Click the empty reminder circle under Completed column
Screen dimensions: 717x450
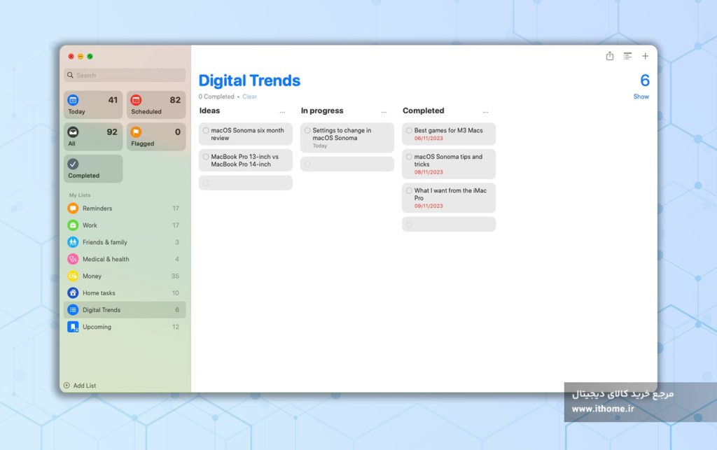tap(409, 225)
